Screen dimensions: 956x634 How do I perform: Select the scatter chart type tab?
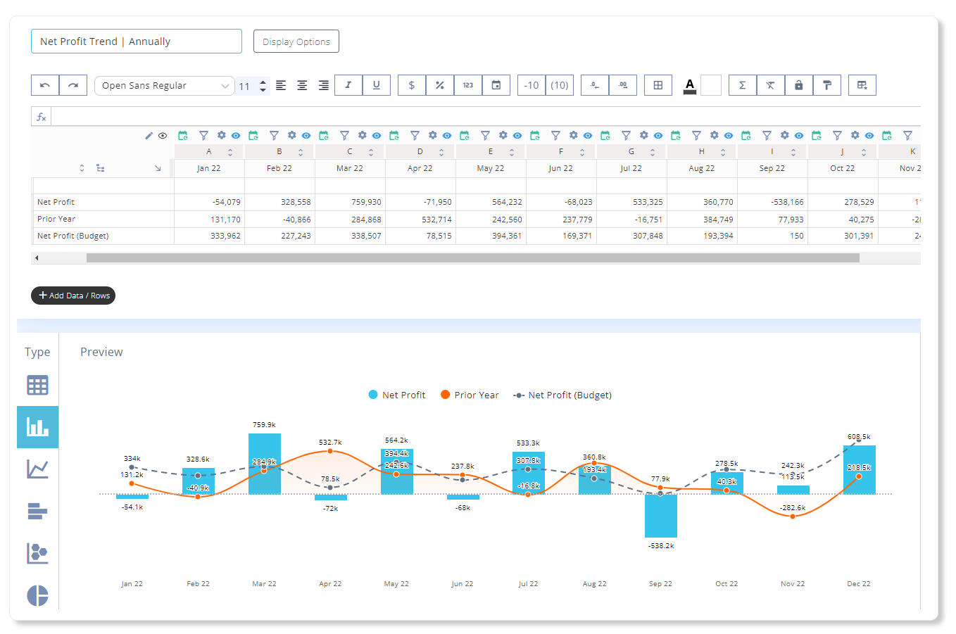37,553
